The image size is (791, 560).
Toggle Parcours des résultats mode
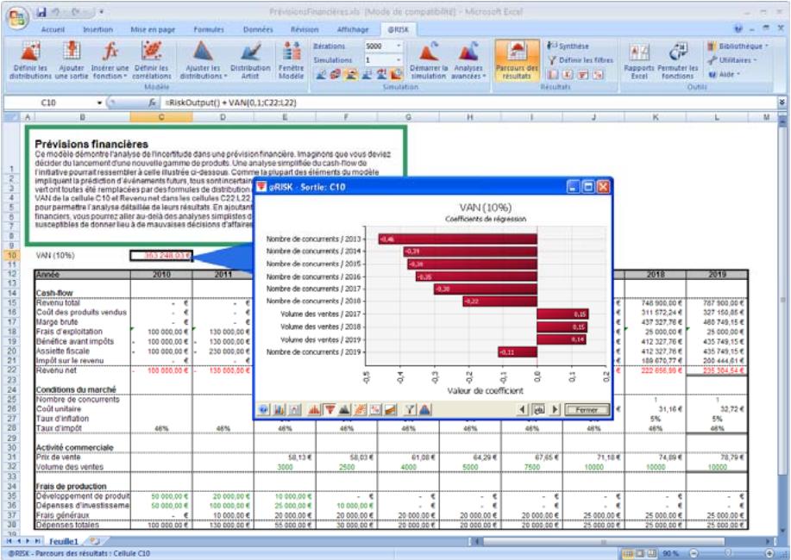(x=517, y=60)
